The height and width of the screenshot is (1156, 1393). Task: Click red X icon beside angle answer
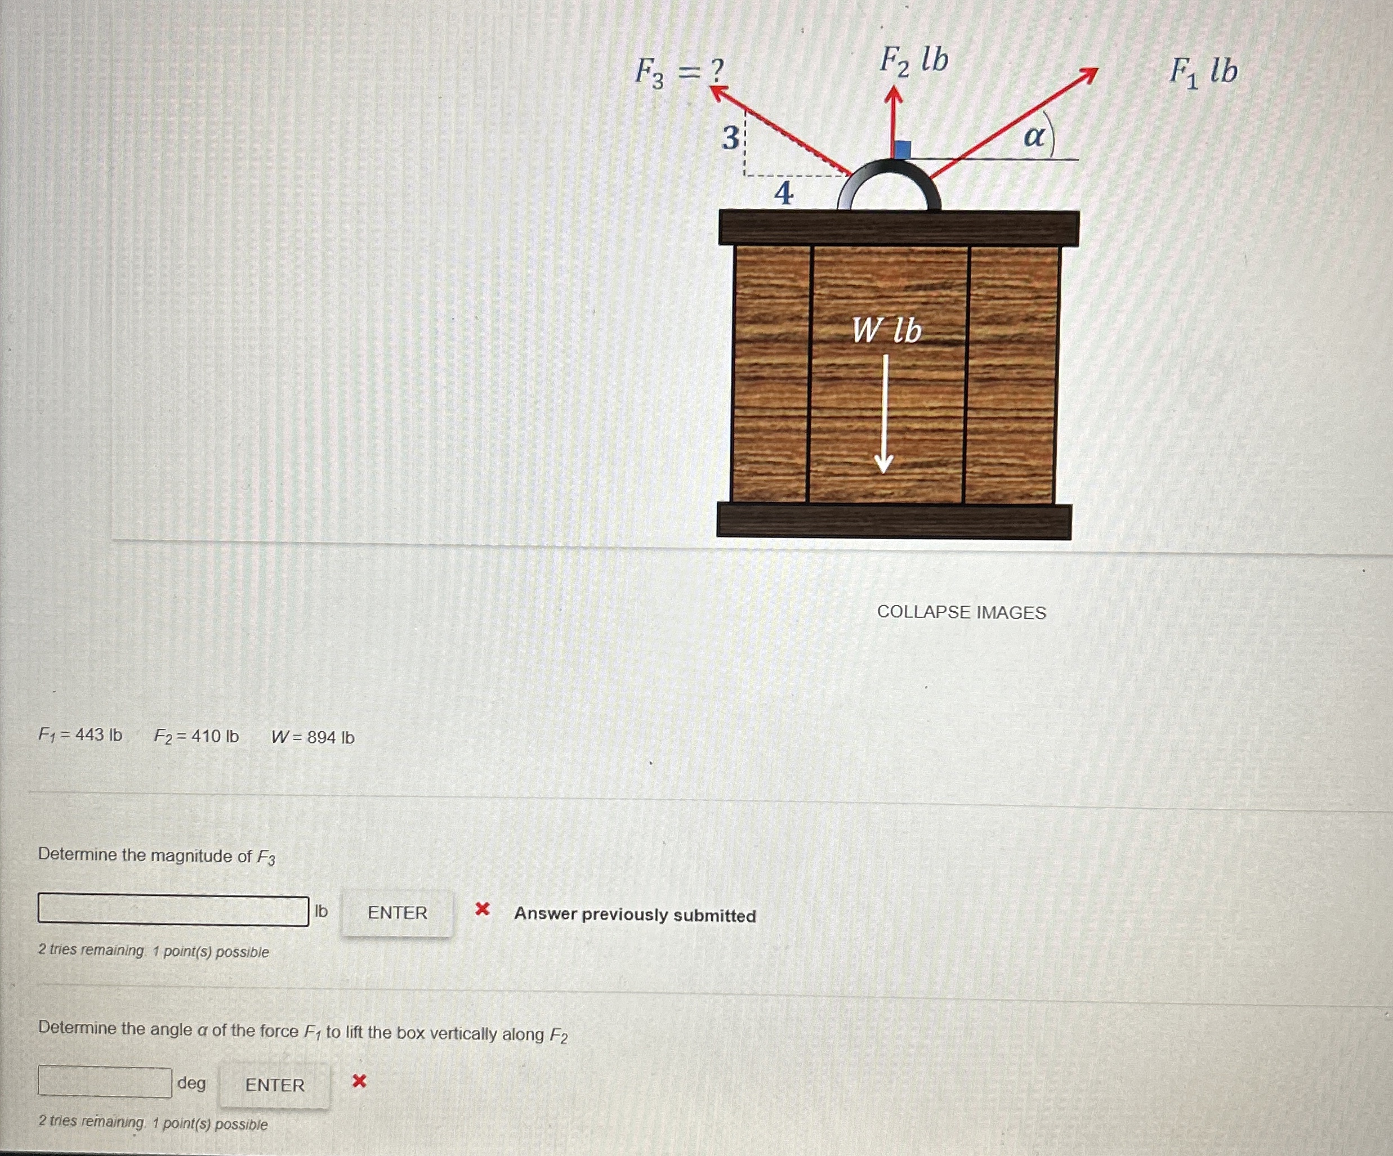[x=359, y=1082]
